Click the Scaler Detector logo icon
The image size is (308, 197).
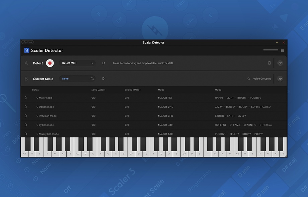pyautogui.click(x=27, y=50)
